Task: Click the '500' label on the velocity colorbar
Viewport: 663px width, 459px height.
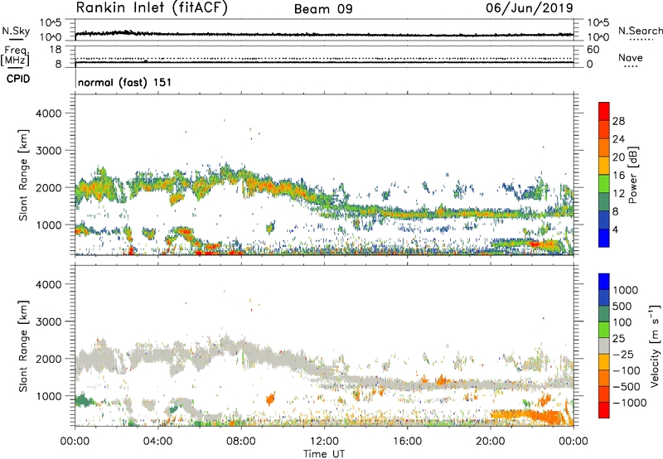Action: click(x=622, y=306)
